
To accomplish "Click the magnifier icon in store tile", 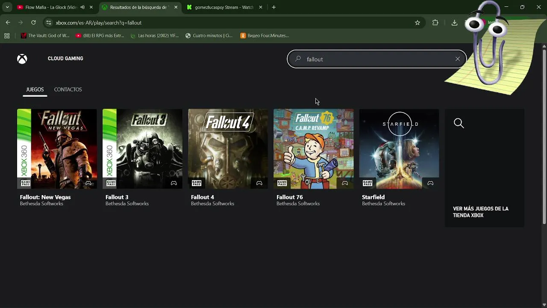I will tap(459, 123).
